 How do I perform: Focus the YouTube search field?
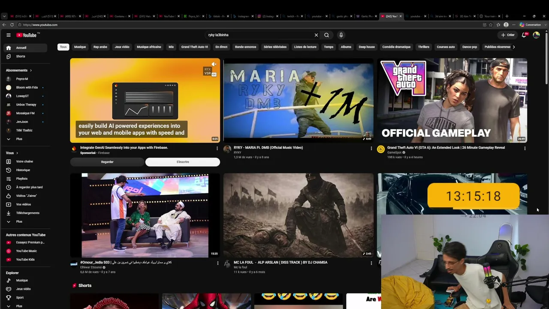point(259,35)
